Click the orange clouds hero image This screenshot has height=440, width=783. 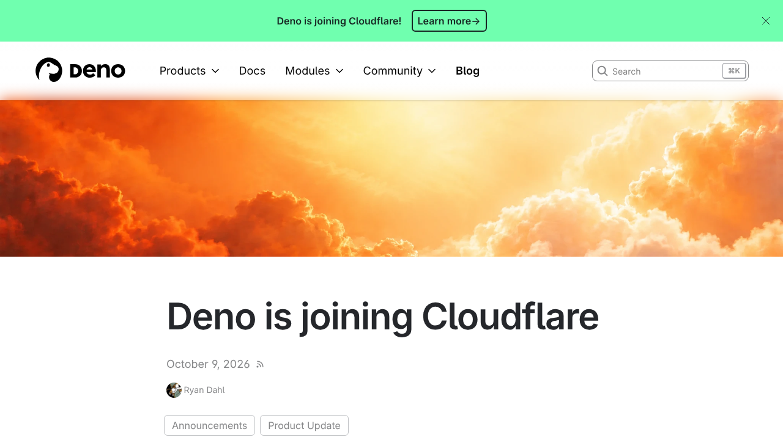tap(391, 178)
